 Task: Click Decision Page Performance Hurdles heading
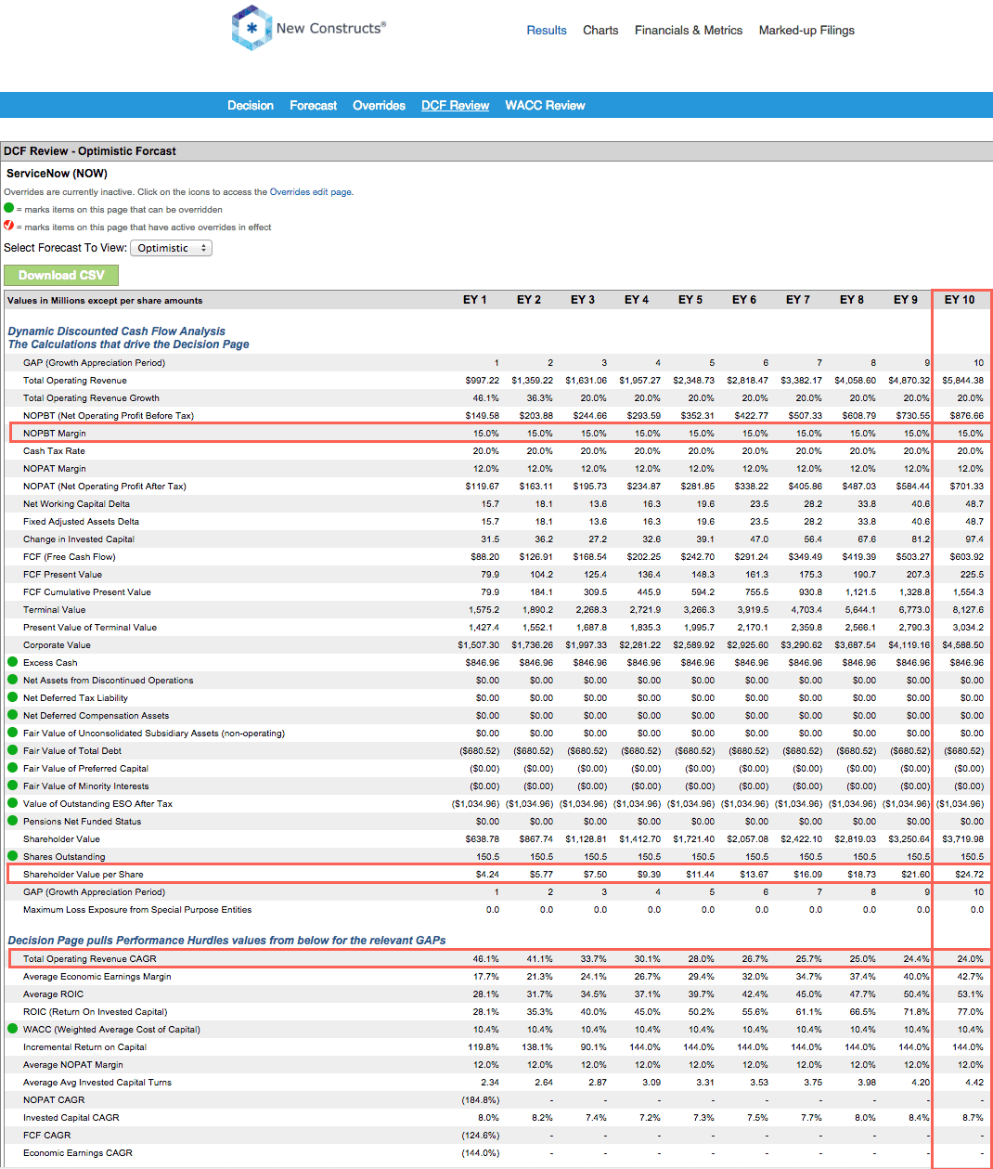tap(227, 940)
